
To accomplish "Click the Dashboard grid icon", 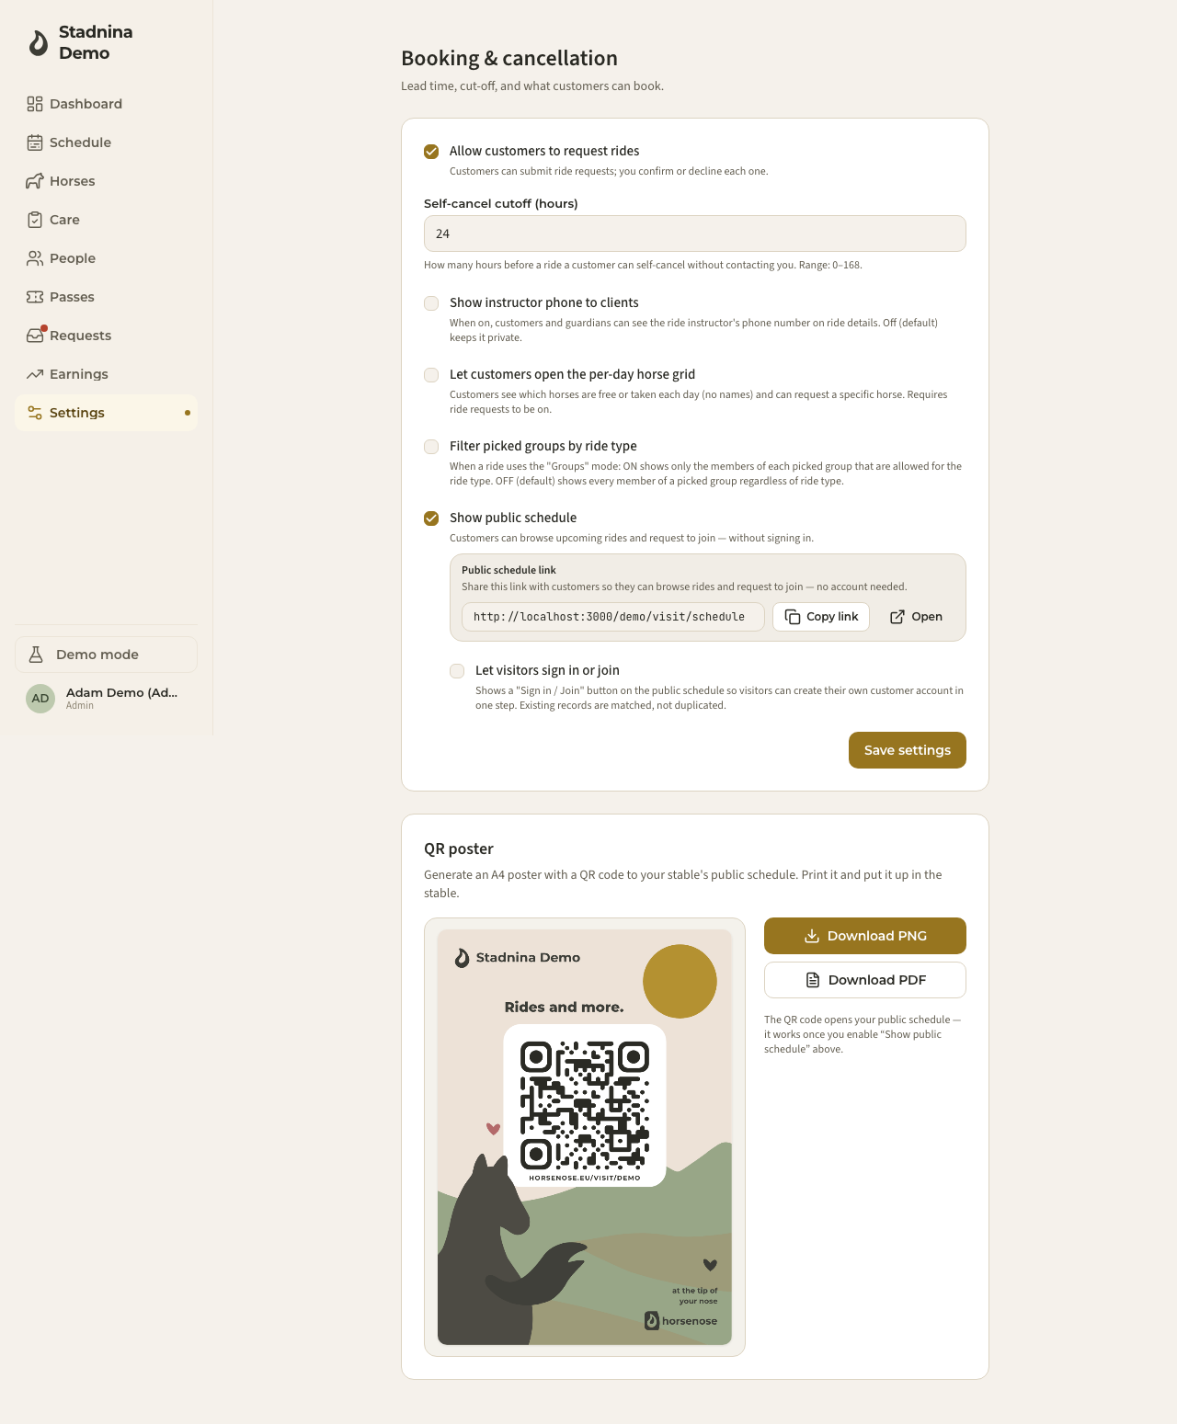I will point(35,104).
